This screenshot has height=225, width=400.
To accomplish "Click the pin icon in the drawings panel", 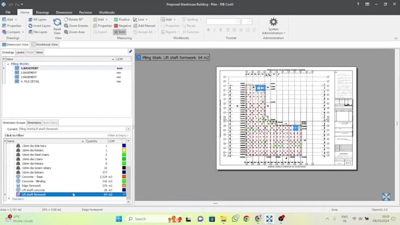I will (130, 52).
